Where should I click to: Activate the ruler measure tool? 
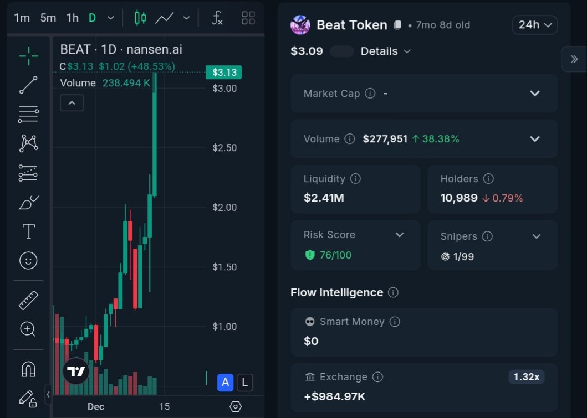click(28, 300)
